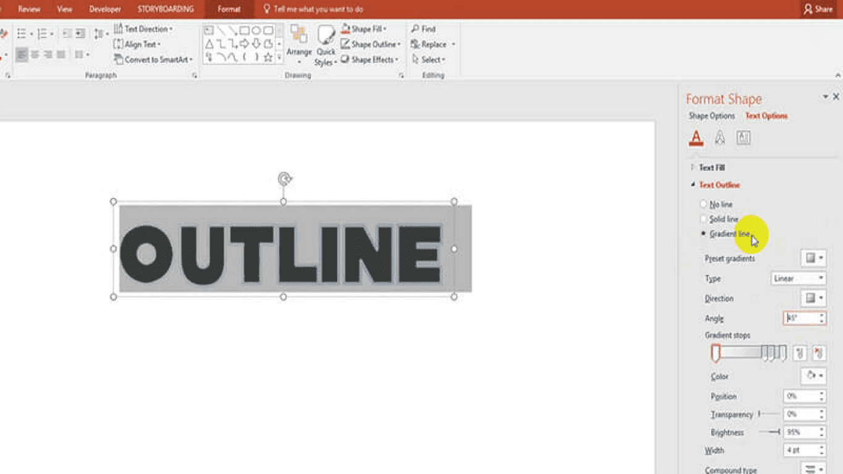Remove the selected gradient stop

click(x=819, y=353)
